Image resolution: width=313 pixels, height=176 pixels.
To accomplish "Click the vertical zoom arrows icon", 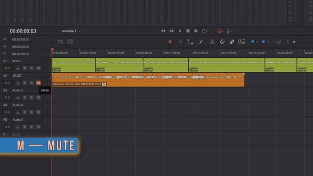I will pos(288,42).
